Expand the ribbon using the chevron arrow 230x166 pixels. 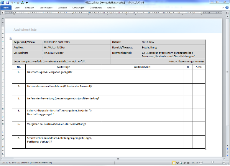point(223,7)
